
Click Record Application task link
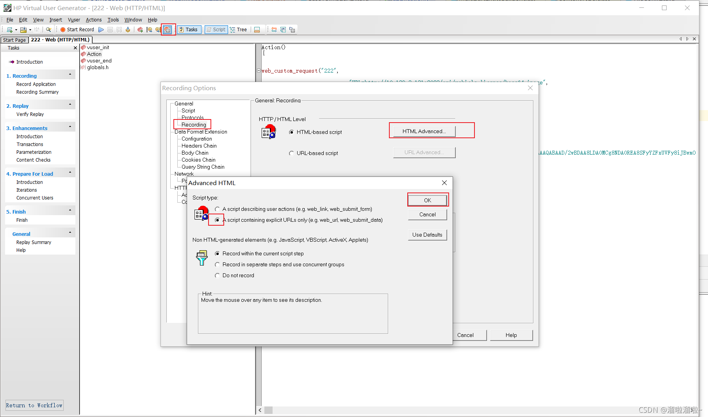[36, 84]
